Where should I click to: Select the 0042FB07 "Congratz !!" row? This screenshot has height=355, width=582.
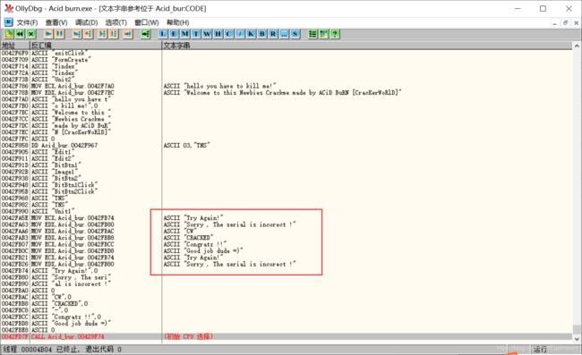click(x=287, y=244)
